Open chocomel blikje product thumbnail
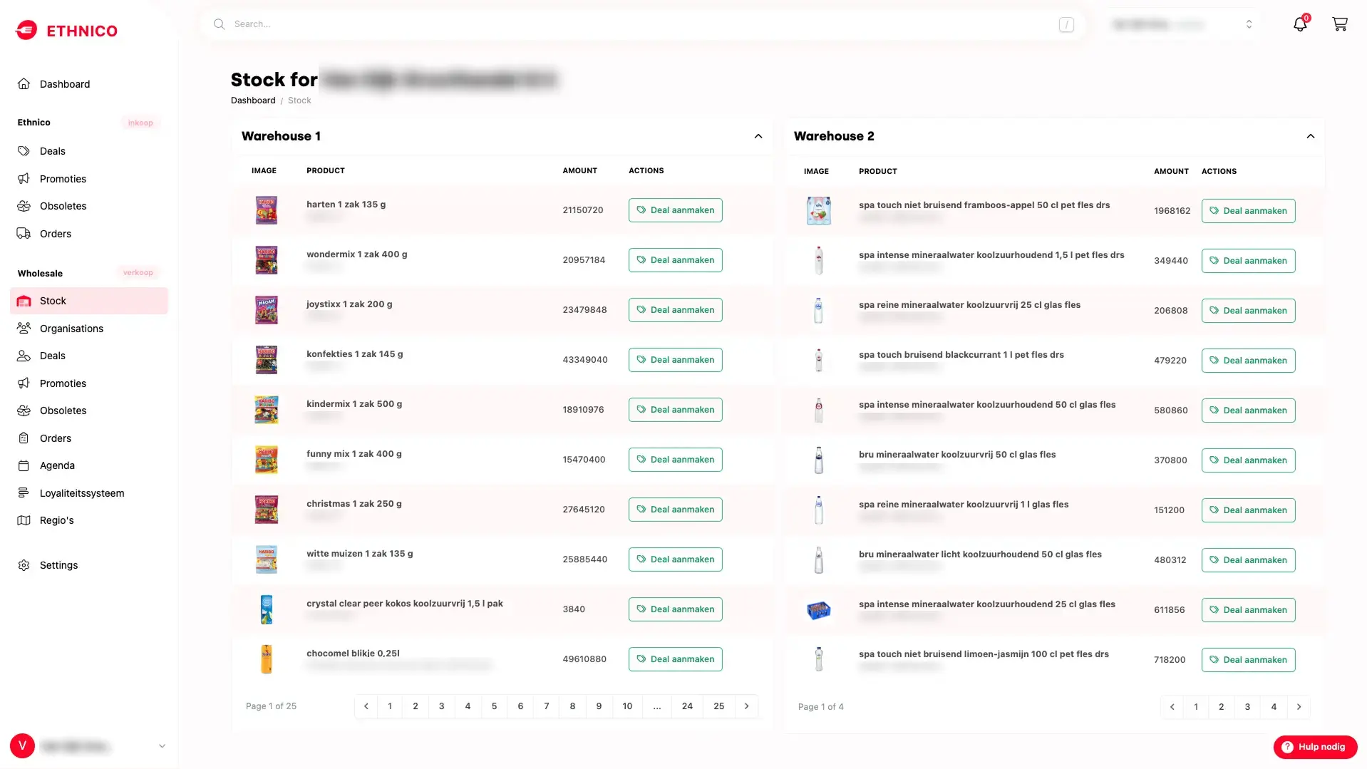This screenshot has height=769, width=1367. click(x=267, y=659)
